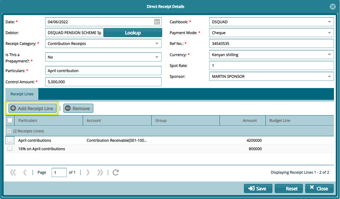The width and height of the screenshot is (340, 199).
Task: Sort by the Particulars column header
Action: [x=49, y=121]
